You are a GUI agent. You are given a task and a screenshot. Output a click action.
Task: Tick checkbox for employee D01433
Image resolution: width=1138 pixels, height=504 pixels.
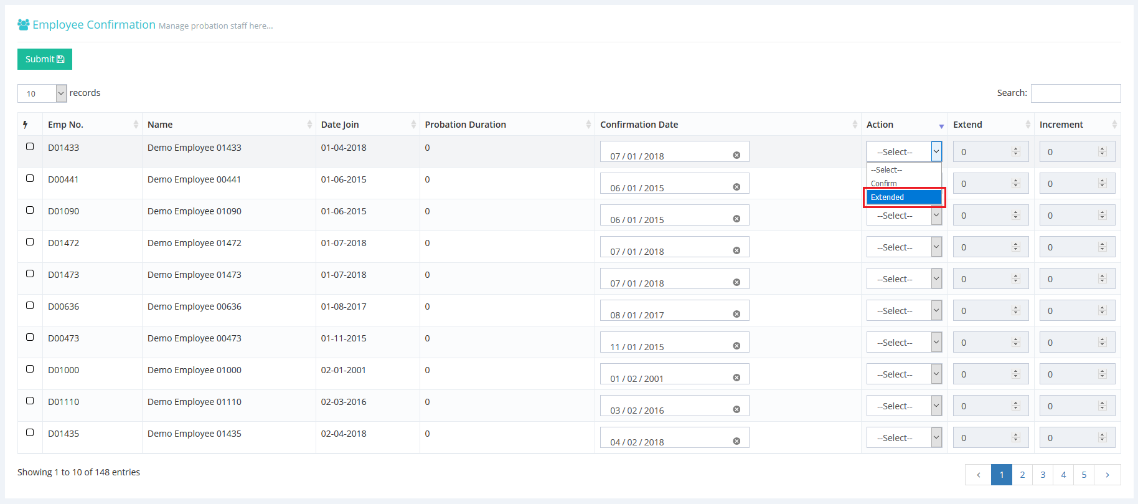30,147
